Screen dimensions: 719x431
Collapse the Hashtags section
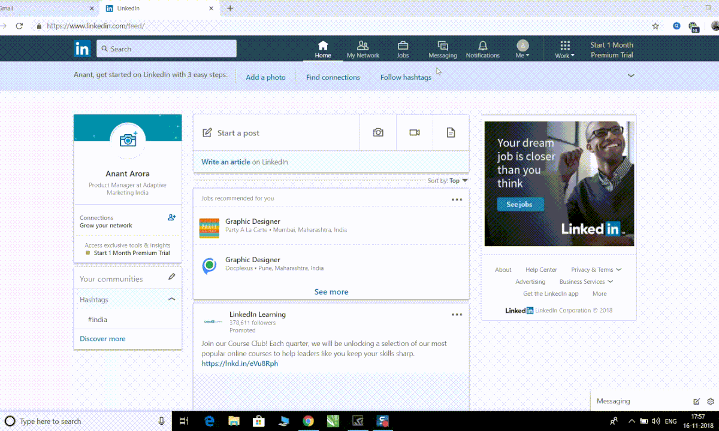tap(171, 299)
